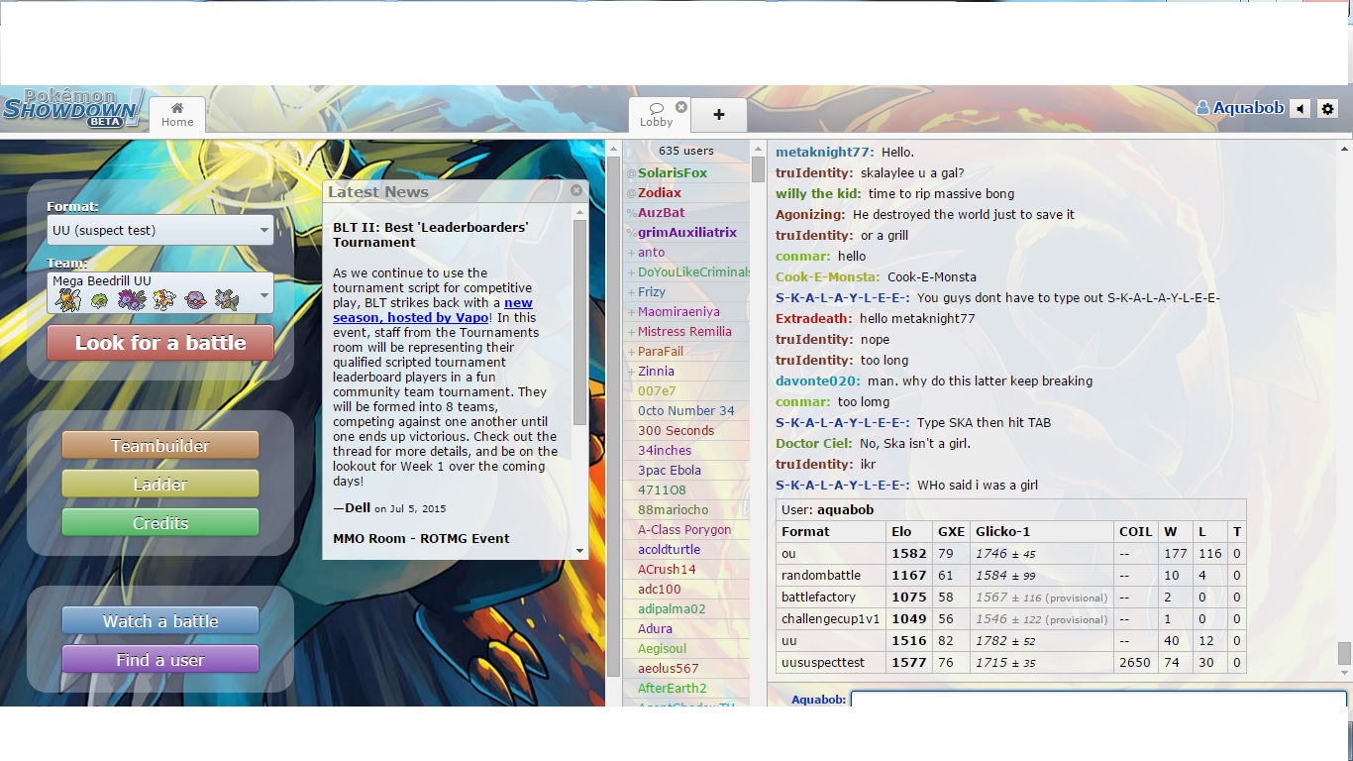
Task: Select user acoldturtle in the list
Action: (x=669, y=550)
